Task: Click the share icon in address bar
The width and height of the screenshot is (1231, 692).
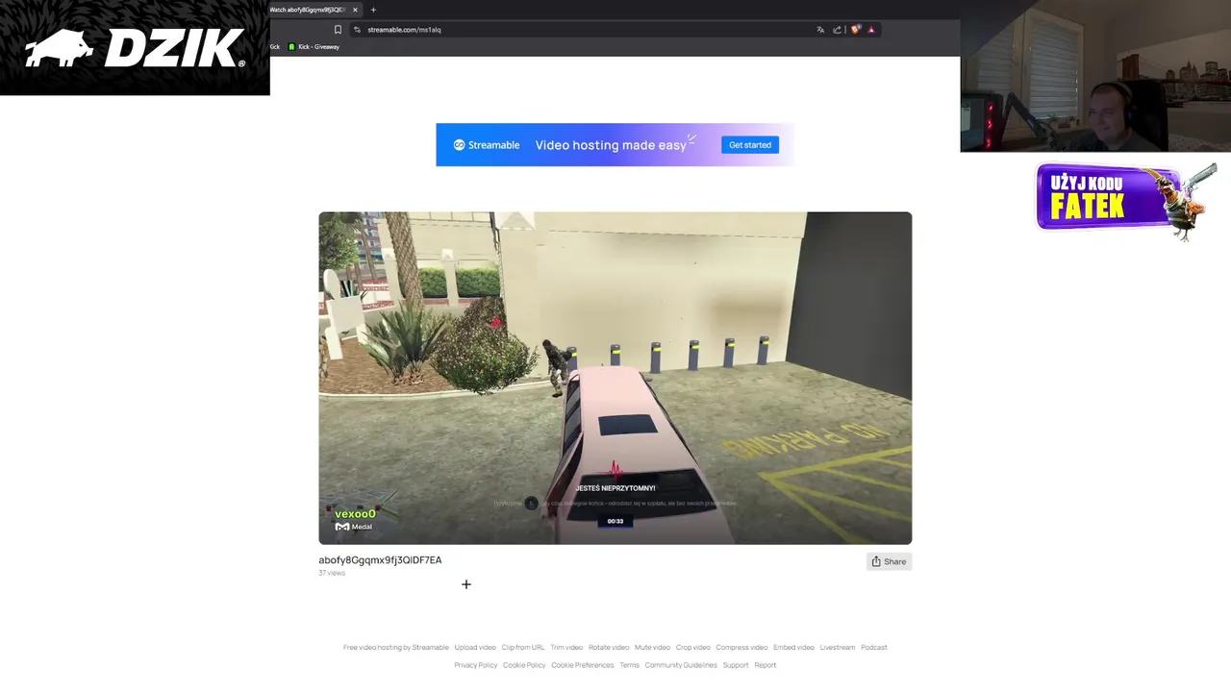Action: [837, 30]
